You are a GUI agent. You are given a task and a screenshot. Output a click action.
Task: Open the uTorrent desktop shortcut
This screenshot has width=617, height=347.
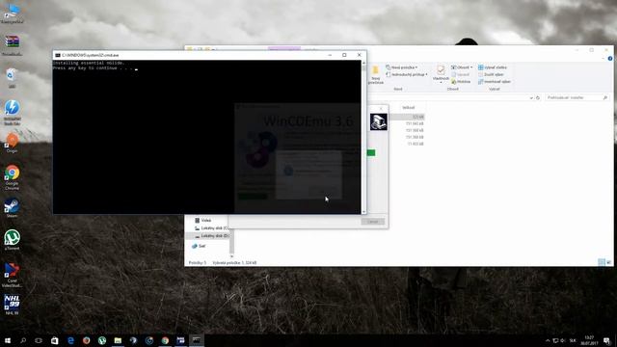(12, 240)
